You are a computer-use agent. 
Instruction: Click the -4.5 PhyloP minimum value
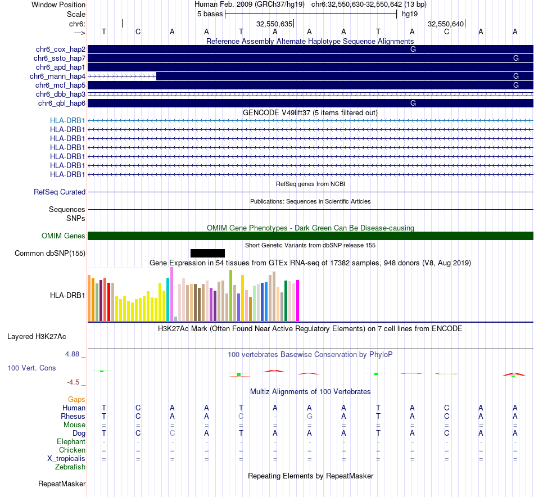(x=73, y=382)
